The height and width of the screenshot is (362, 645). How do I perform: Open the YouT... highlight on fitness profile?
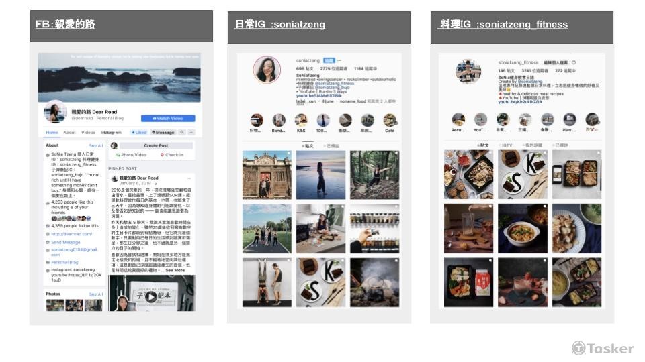tap(480, 121)
